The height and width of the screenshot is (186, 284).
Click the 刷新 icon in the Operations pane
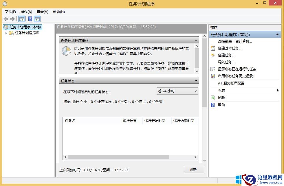[x=213, y=97]
